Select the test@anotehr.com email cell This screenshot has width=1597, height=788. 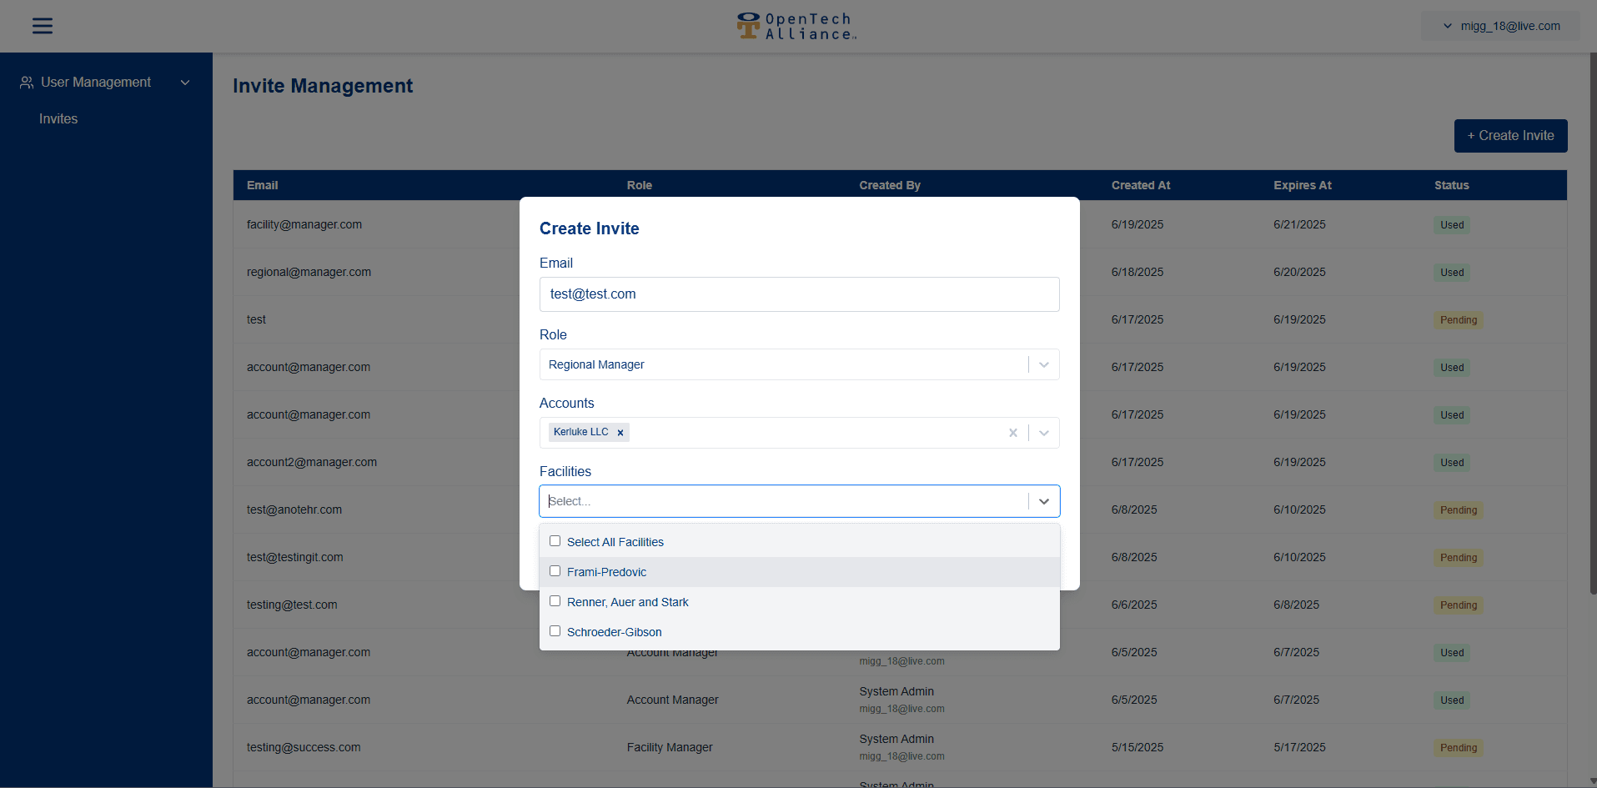pyautogui.click(x=294, y=509)
